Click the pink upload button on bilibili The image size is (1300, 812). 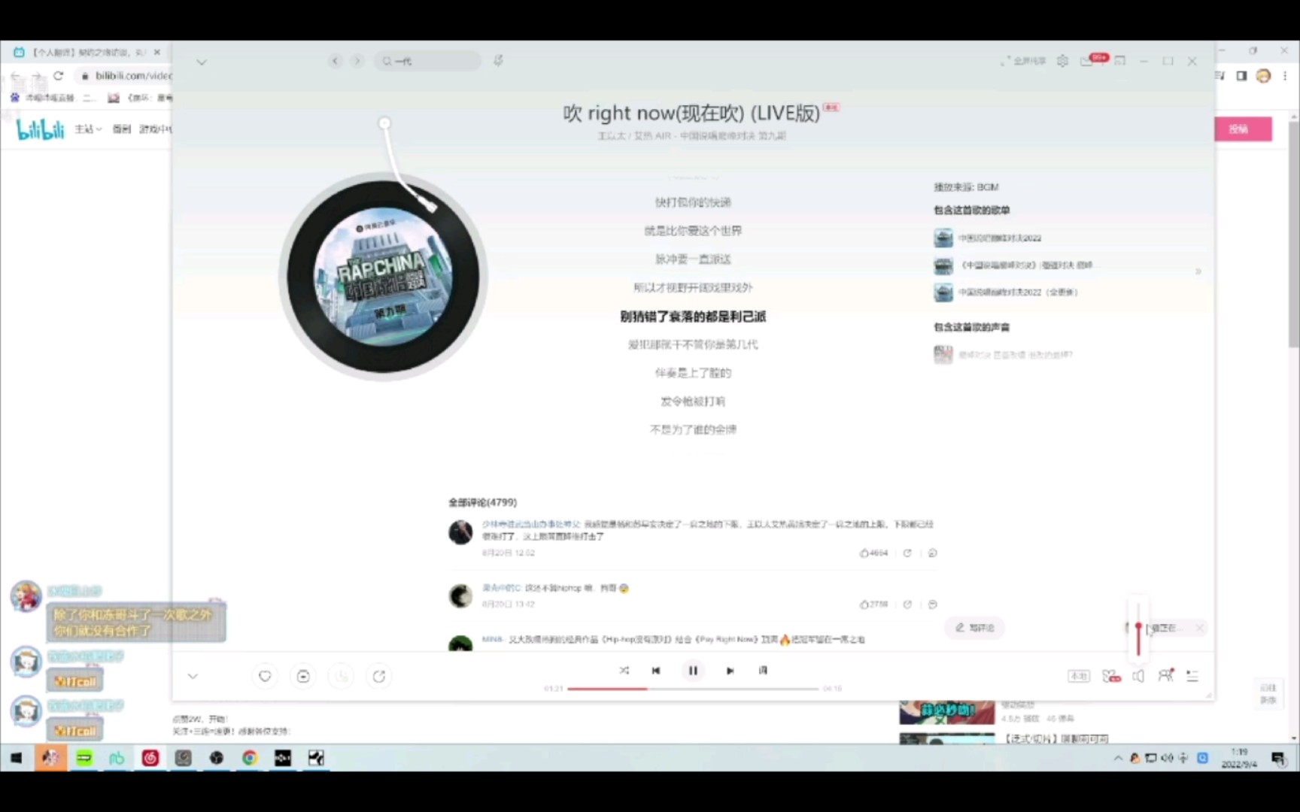[x=1243, y=129]
